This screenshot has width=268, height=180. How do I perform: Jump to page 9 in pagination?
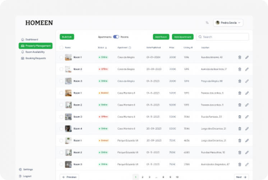click(x=170, y=177)
